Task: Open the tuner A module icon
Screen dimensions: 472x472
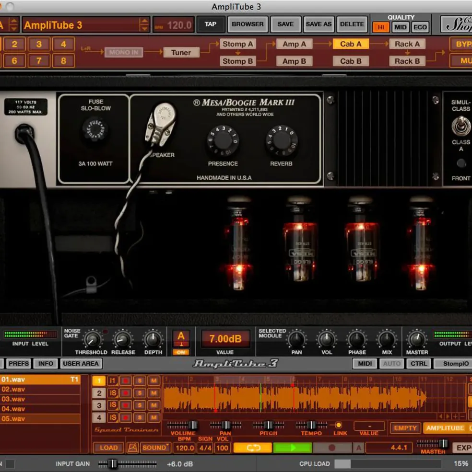Action: [181, 339]
